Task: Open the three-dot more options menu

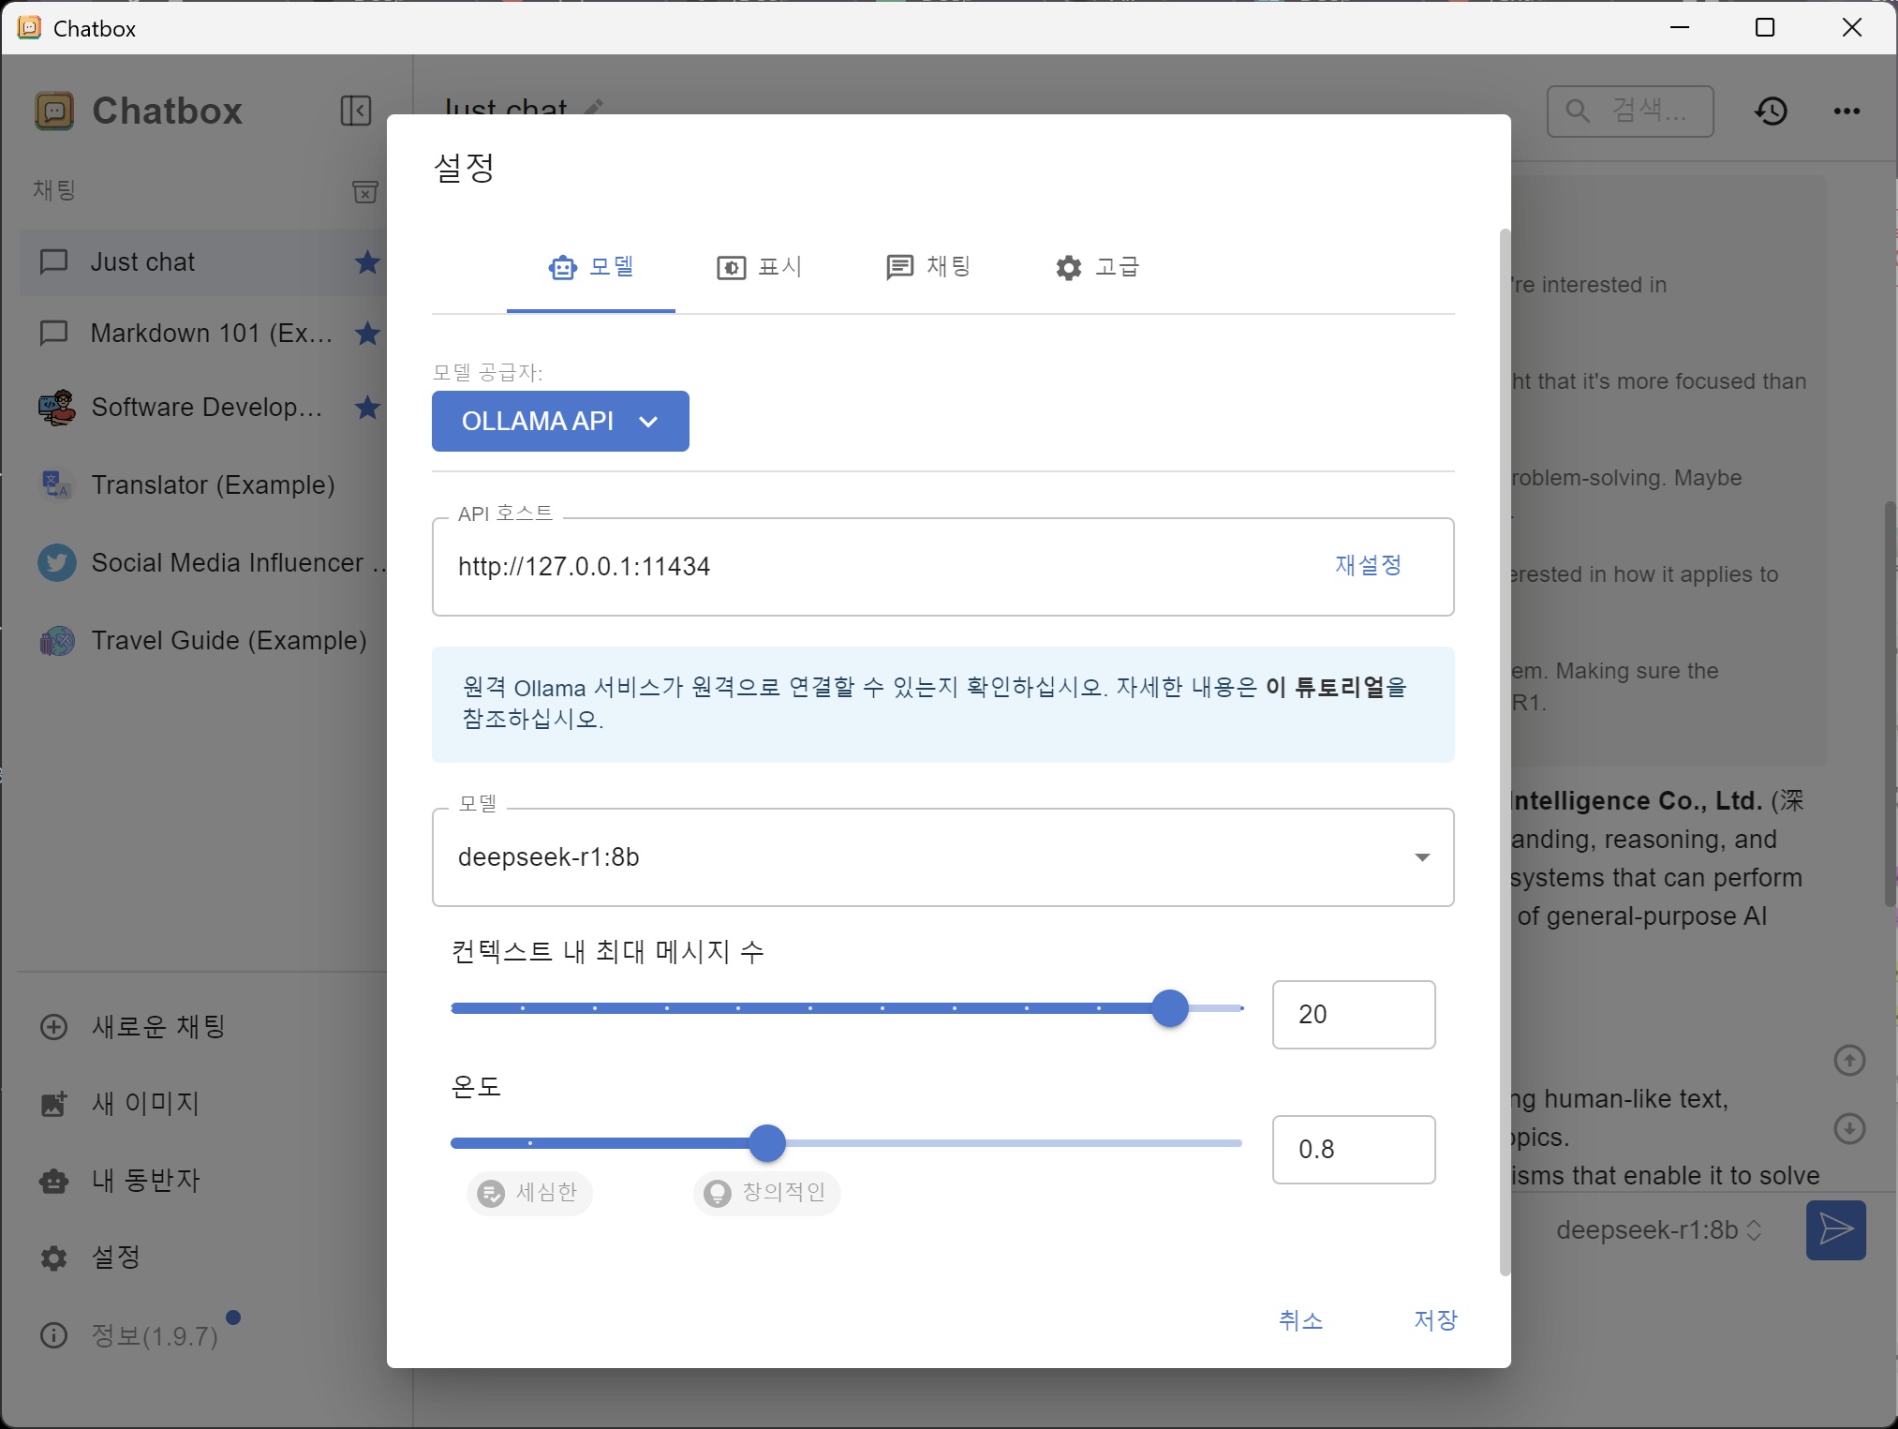Action: [x=1846, y=111]
